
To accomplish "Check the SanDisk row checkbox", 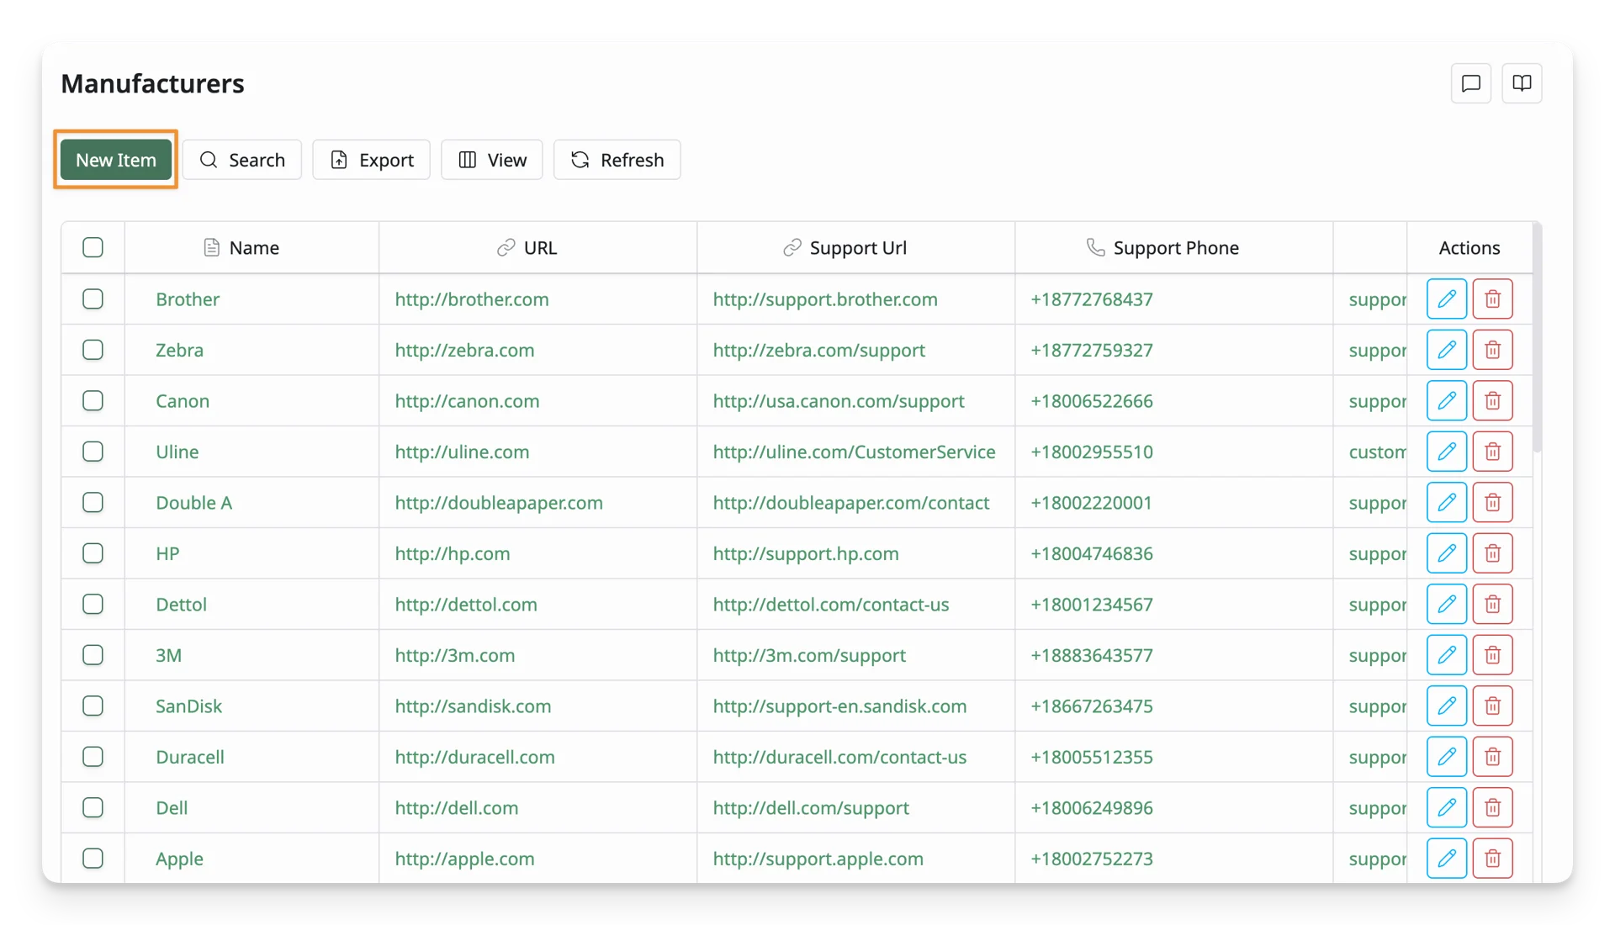I will [x=93, y=706].
